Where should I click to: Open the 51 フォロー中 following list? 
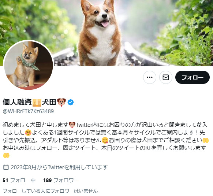tap(19, 180)
